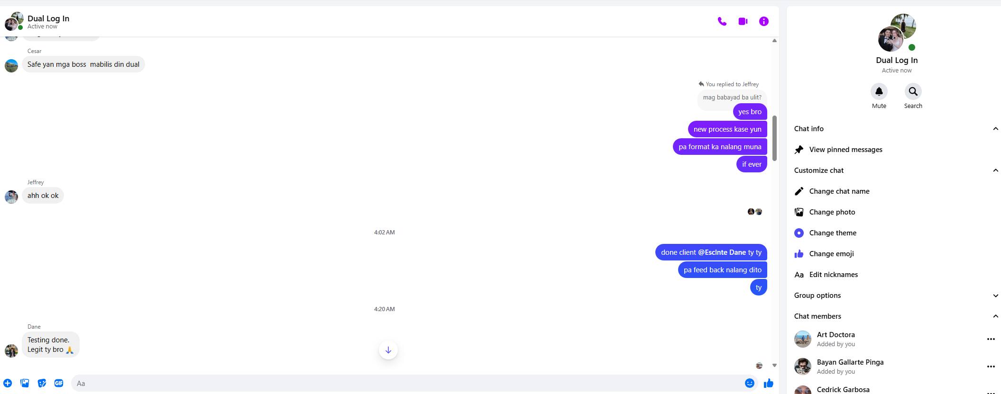Image resolution: width=1001 pixels, height=394 pixels.
Task: Toggle conversation information panel icon
Action: (x=764, y=21)
